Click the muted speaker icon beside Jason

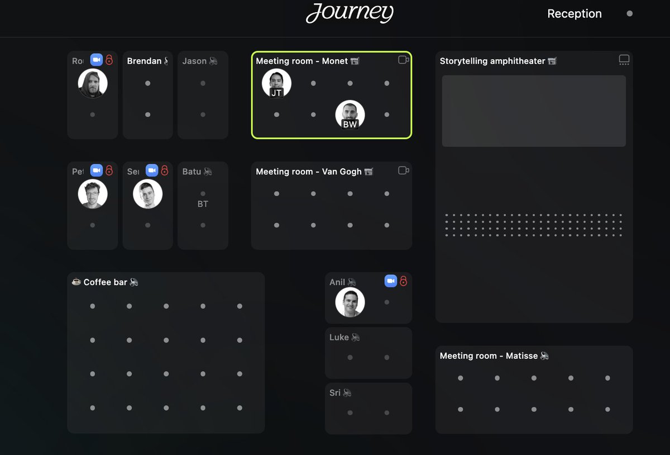point(213,61)
